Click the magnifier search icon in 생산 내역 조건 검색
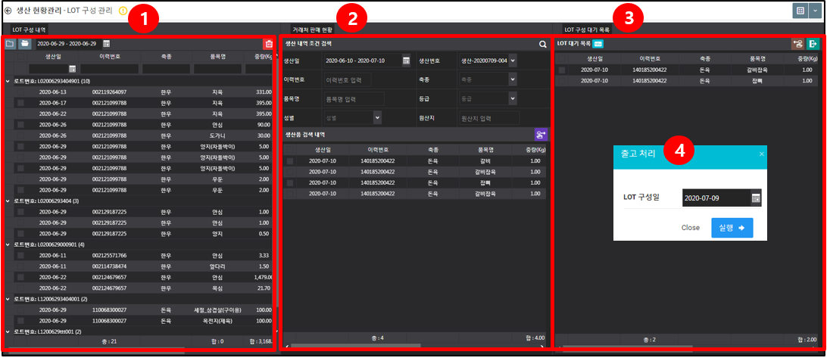Image resolution: width=827 pixels, height=358 pixels. point(543,45)
